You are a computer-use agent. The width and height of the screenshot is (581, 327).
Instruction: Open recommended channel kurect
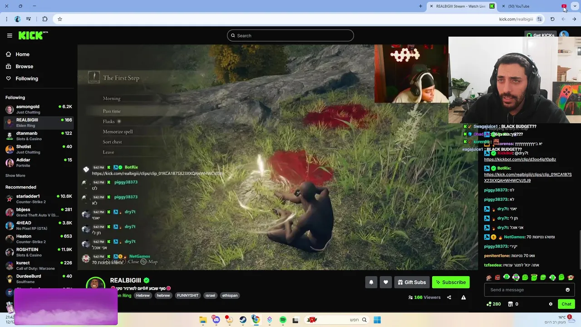point(38,265)
